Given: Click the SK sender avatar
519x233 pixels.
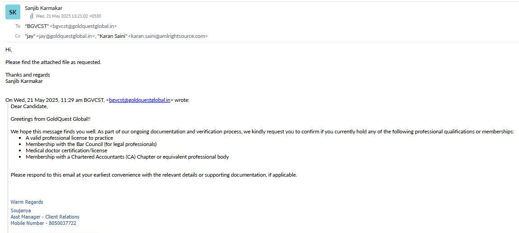Looking at the screenshot, I should point(13,12).
